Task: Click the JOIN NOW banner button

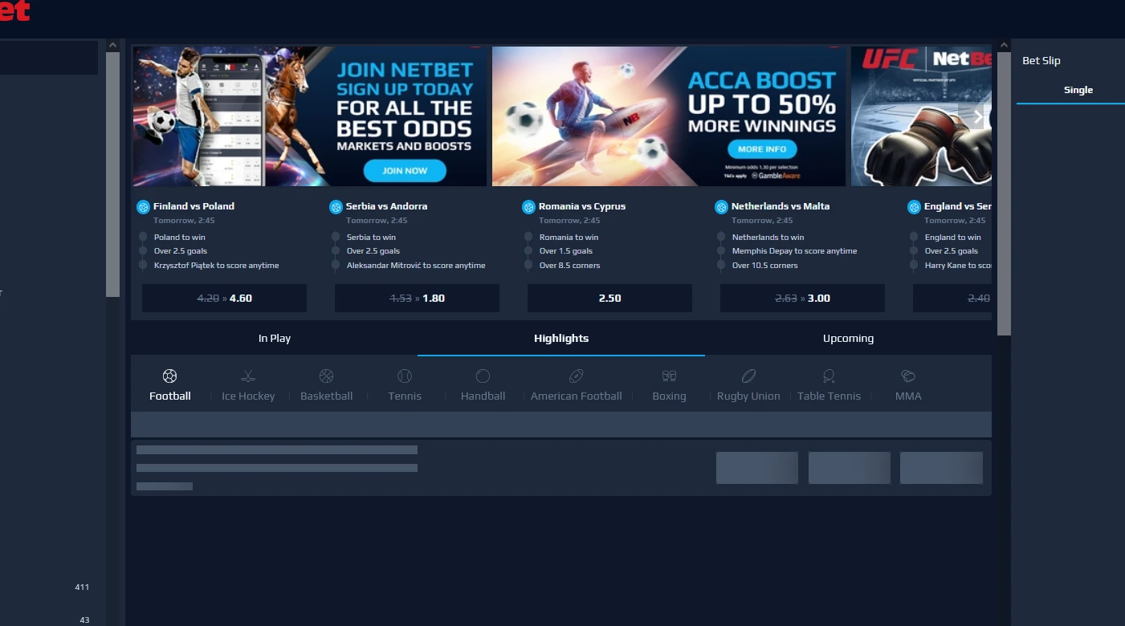Action: tap(405, 170)
